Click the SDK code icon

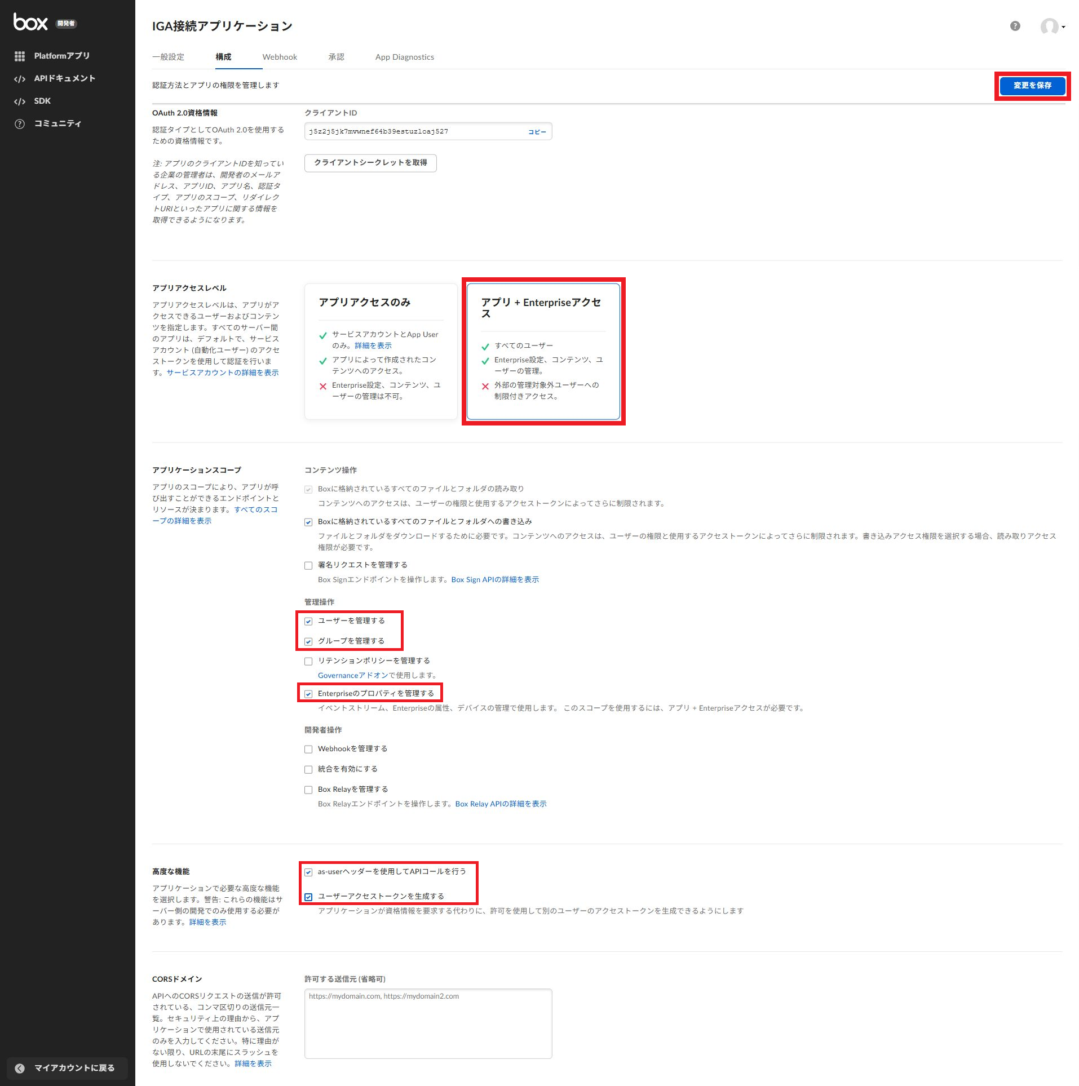[20, 101]
